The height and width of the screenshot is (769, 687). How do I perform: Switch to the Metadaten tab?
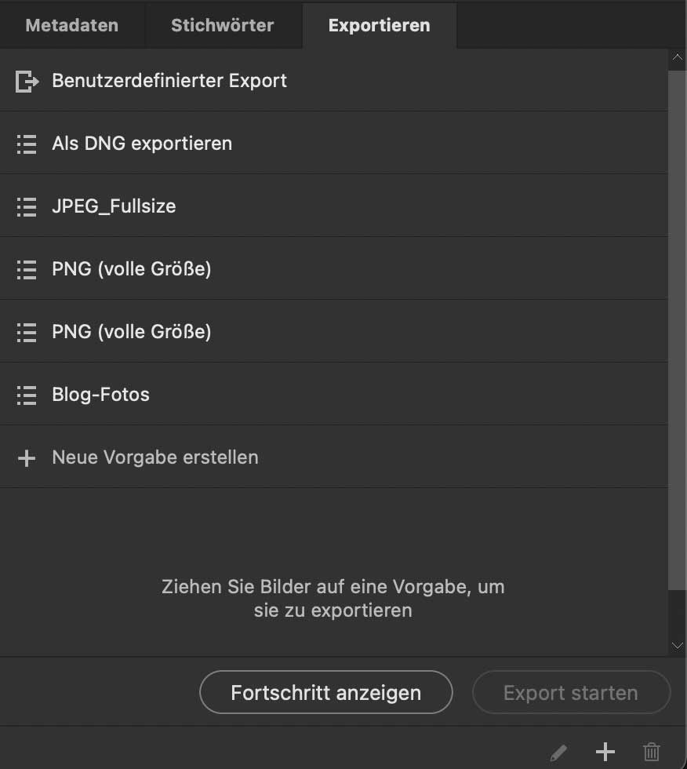(x=72, y=25)
